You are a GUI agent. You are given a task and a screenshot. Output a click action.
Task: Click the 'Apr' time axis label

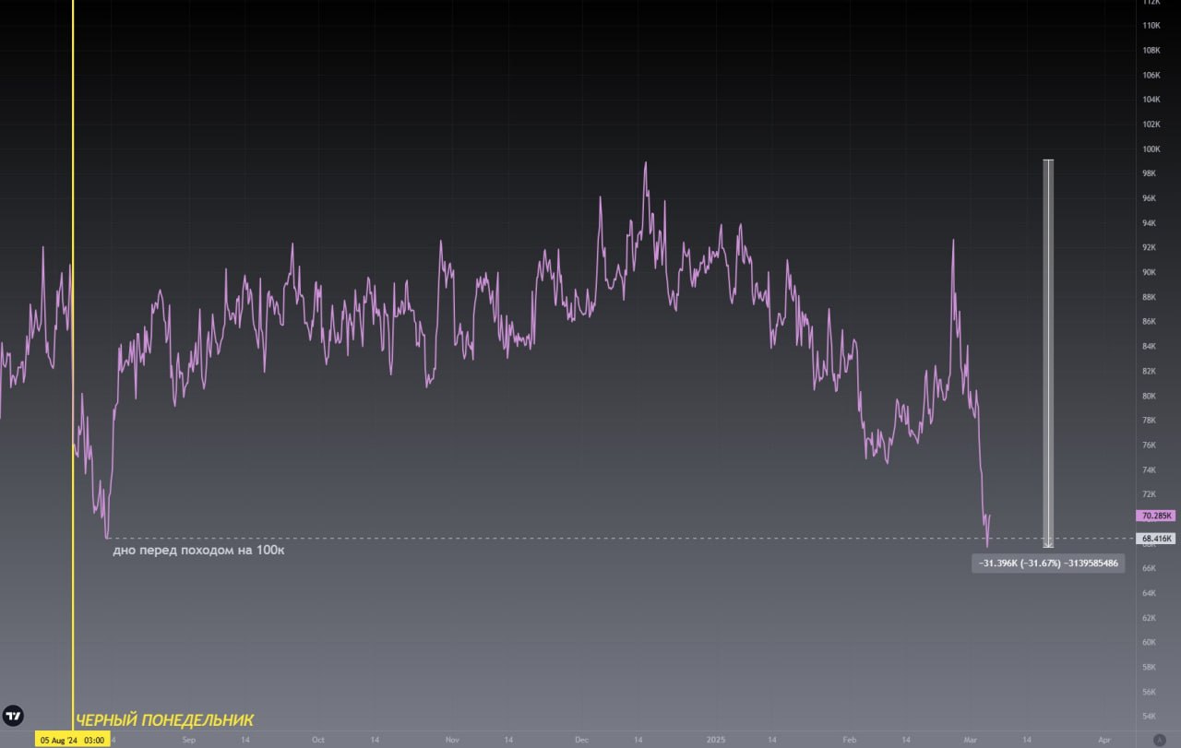coord(1104,740)
